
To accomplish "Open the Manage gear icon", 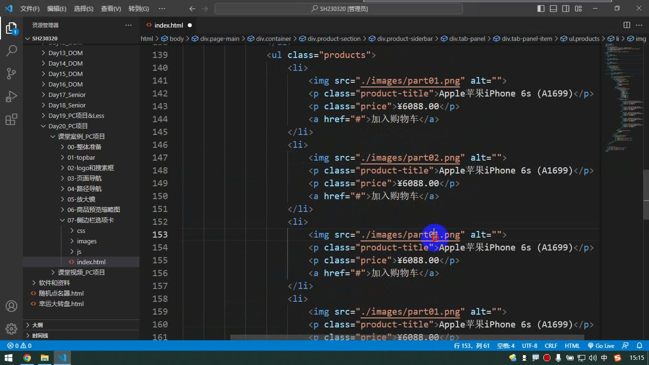I will pos(11,328).
